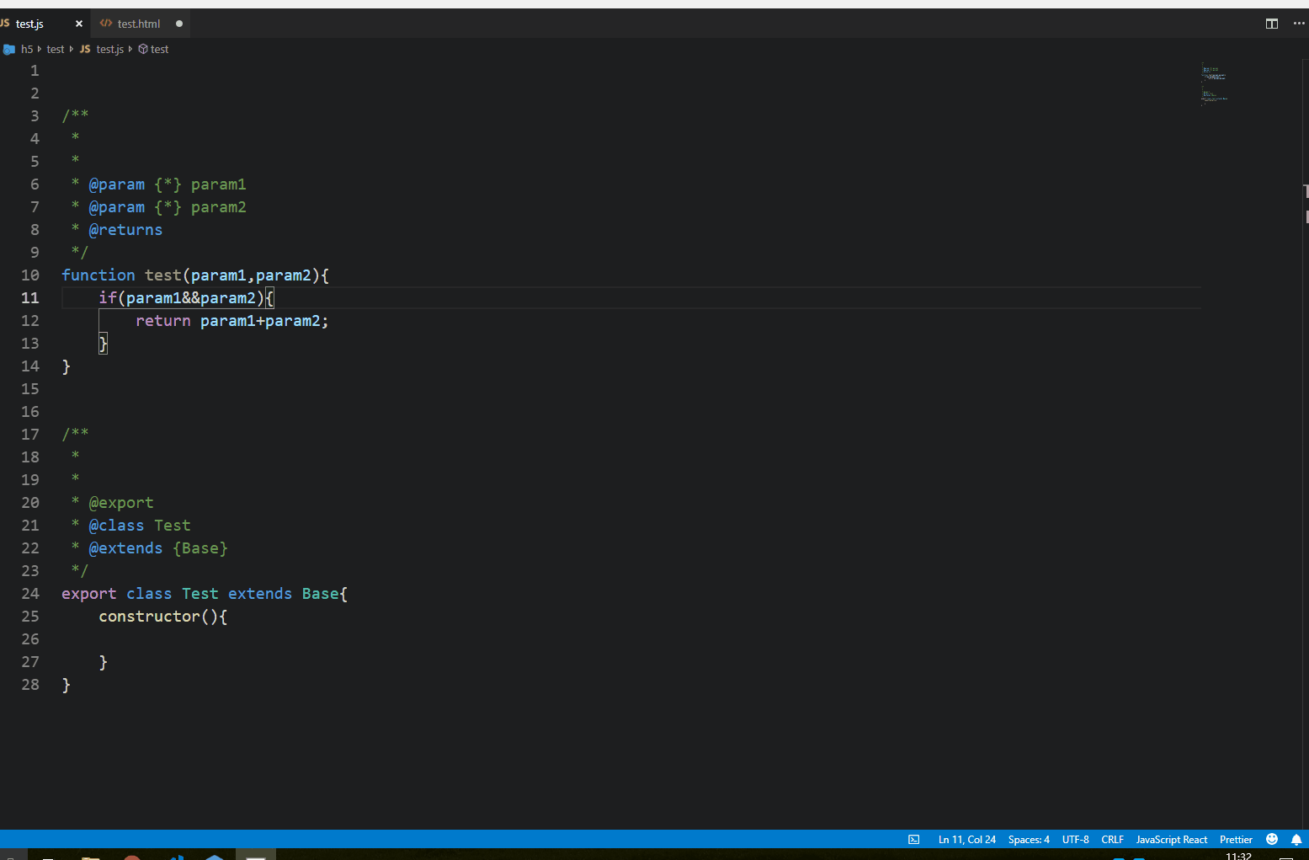Select the test folder breadcrumb after h5

[56, 50]
